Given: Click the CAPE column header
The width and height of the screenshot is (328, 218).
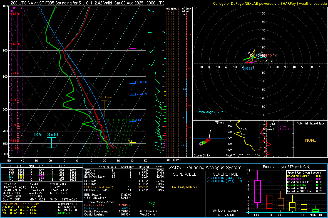Looking at the screenshot, I should click(21, 166).
